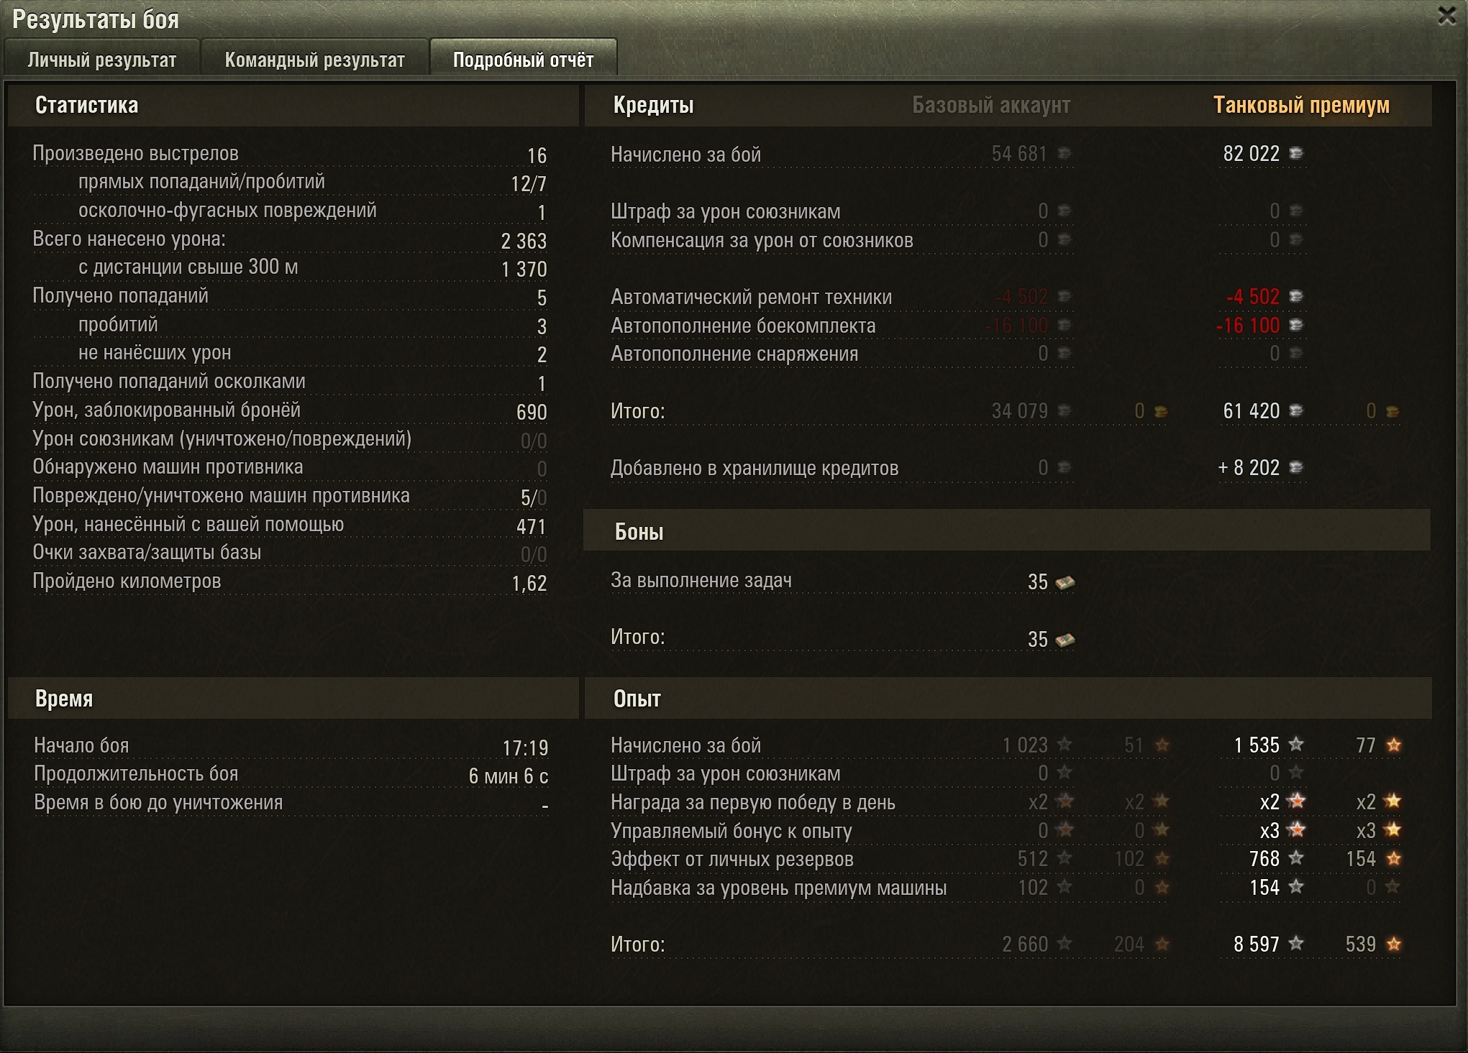
Task: Switch to the Личный результат tab
Action: pos(102,60)
